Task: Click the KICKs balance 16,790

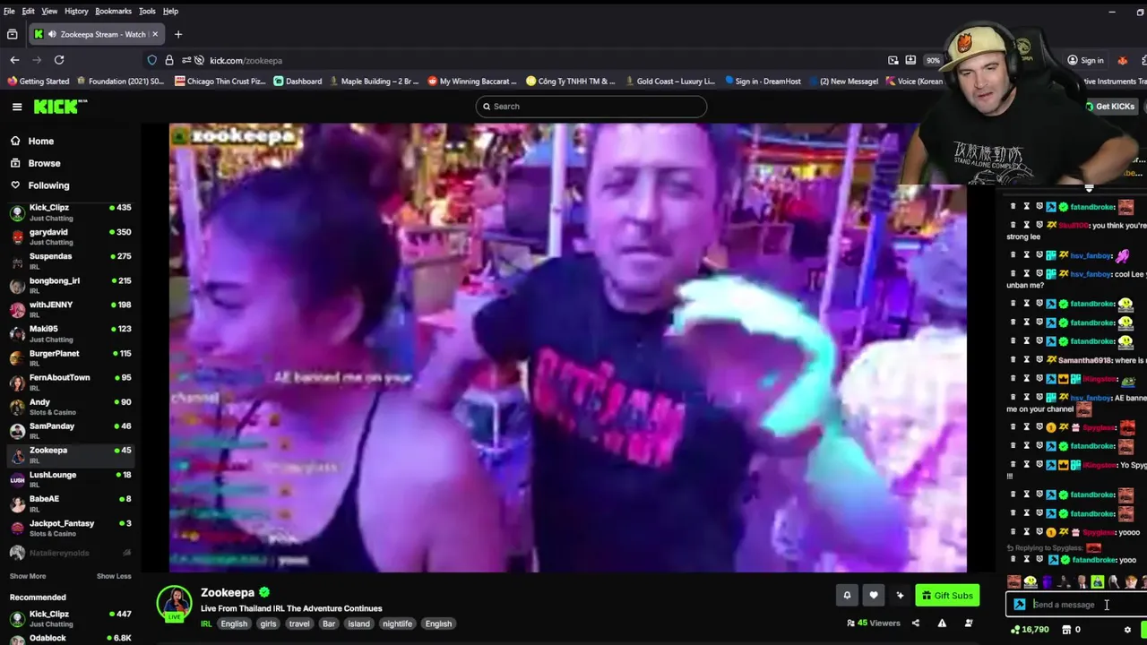Action: 1030,630
